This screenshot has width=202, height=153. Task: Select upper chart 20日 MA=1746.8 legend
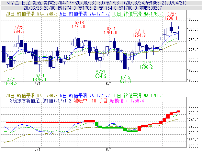[32, 14]
